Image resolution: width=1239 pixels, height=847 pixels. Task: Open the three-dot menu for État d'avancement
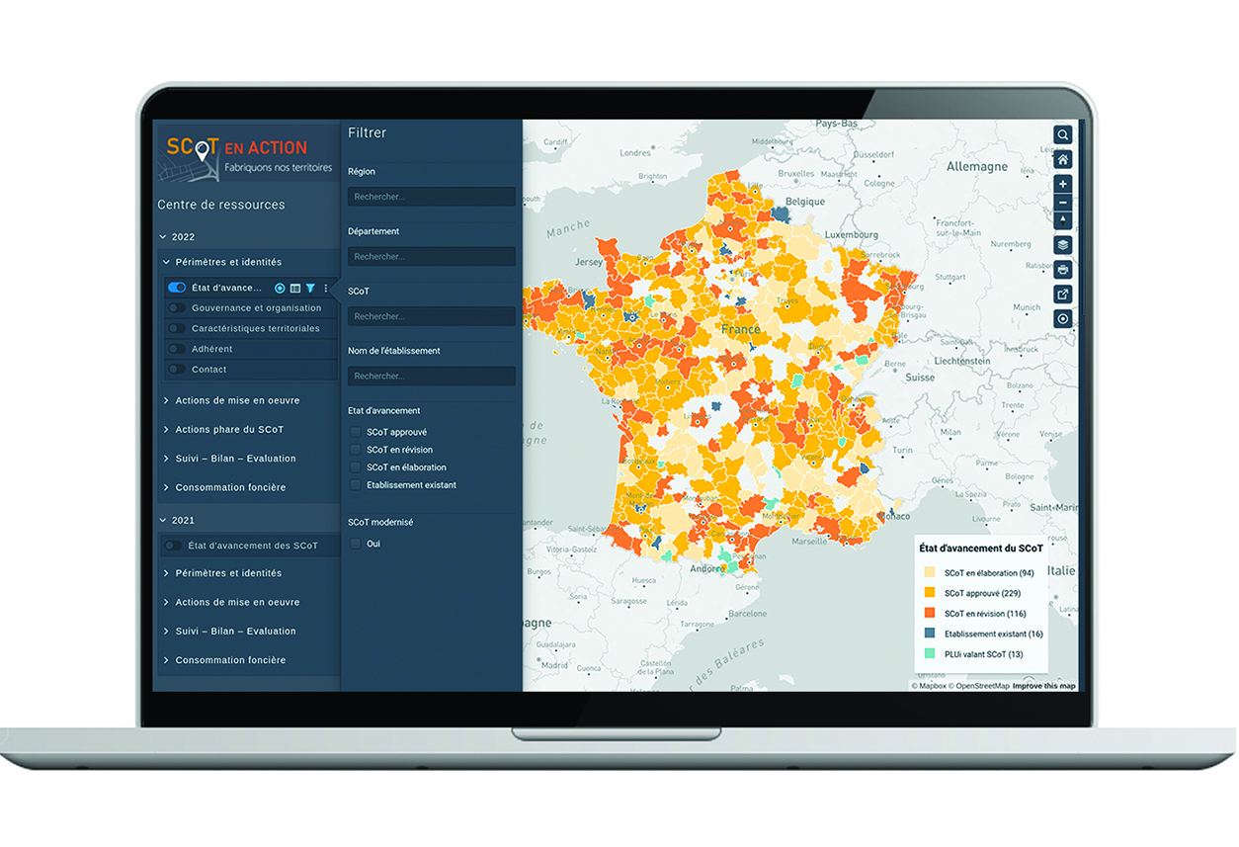point(326,289)
